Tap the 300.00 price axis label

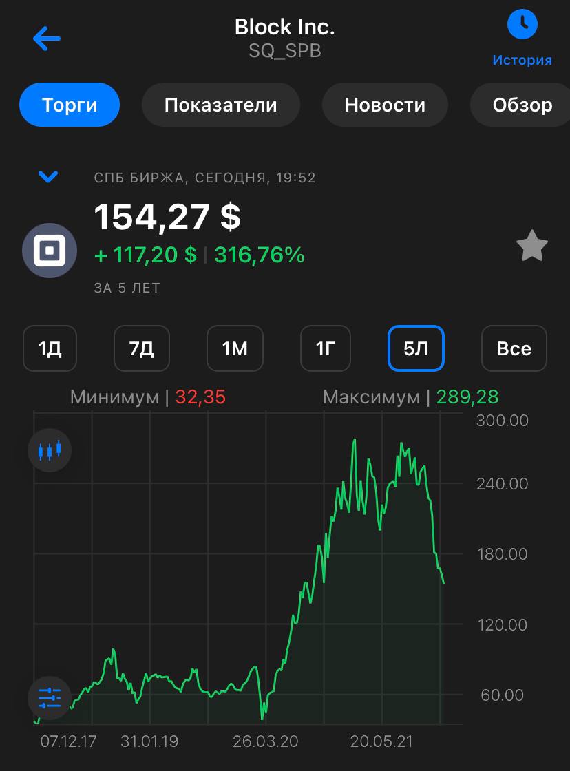pyautogui.click(x=502, y=421)
